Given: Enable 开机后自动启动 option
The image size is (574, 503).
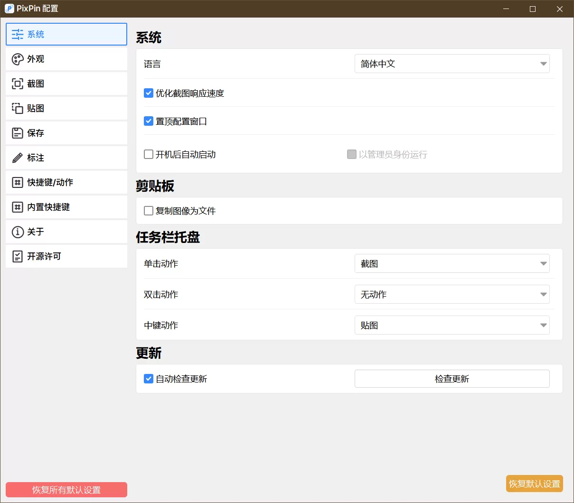Looking at the screenshot, I should [x=148, y=154].
